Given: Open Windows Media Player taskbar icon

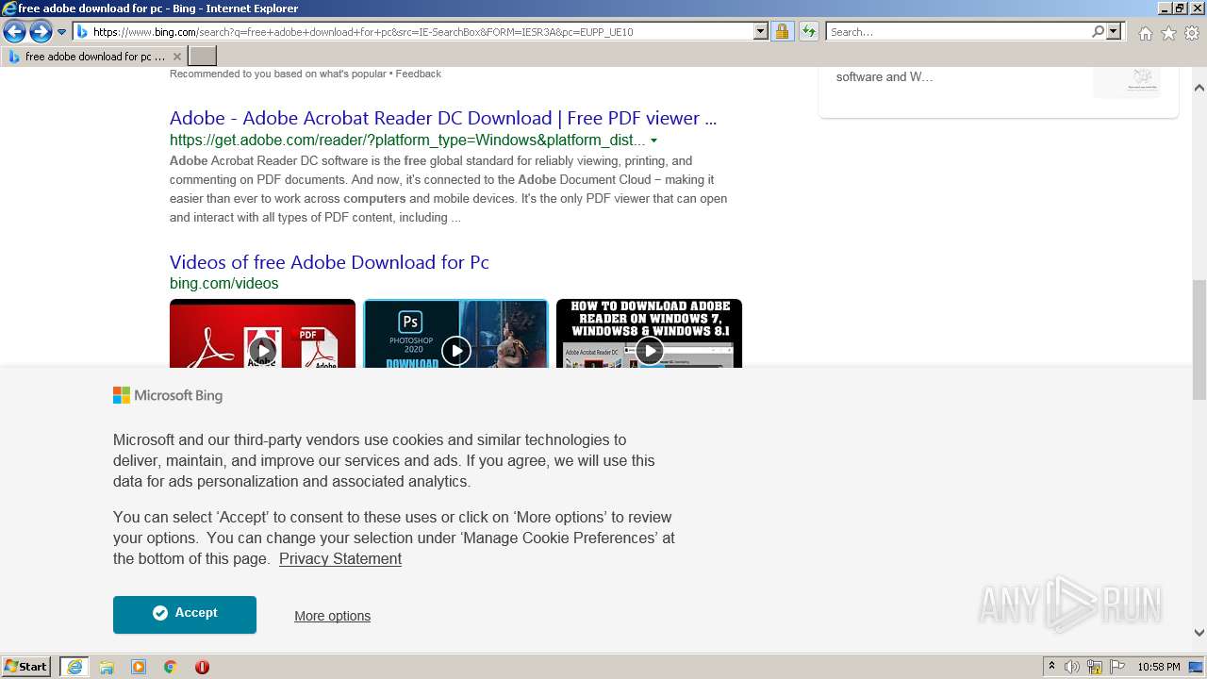Looking at the screenshot, I should 139,667.
